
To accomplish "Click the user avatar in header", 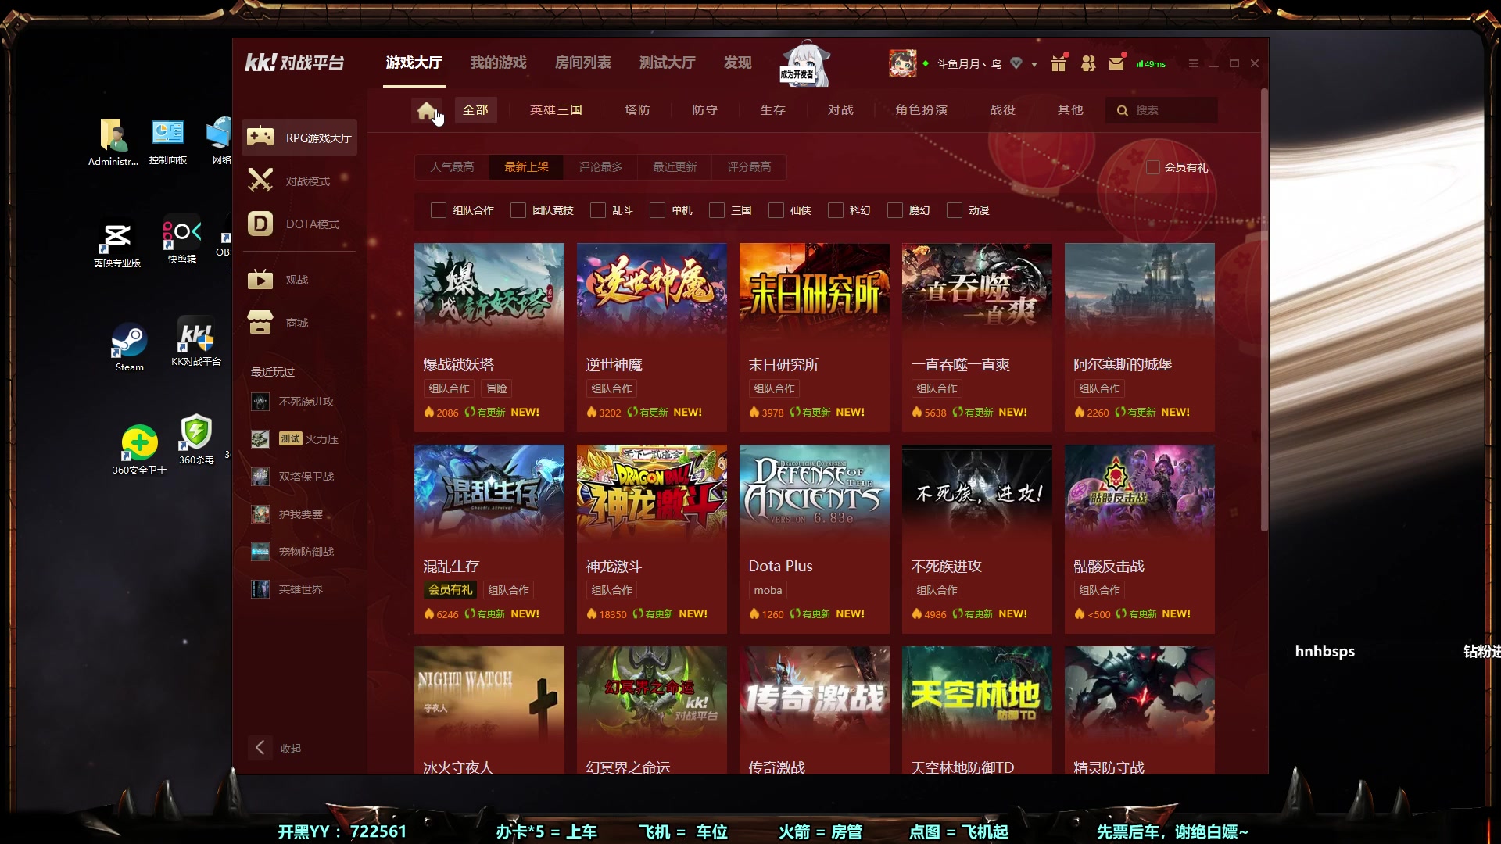I will 902,63.
